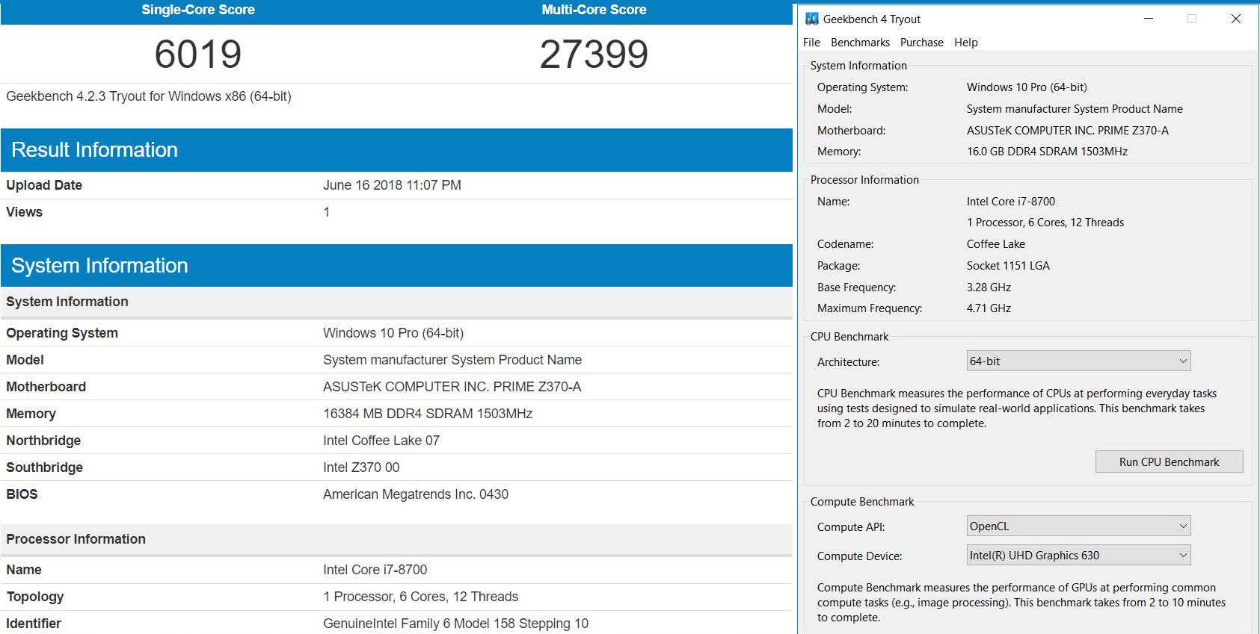Click the 16384 MB DDR4 memory value
Image resolution: width=1260 pixels, height=634 pixels.
pyautogui.click(x=428, y=414)
